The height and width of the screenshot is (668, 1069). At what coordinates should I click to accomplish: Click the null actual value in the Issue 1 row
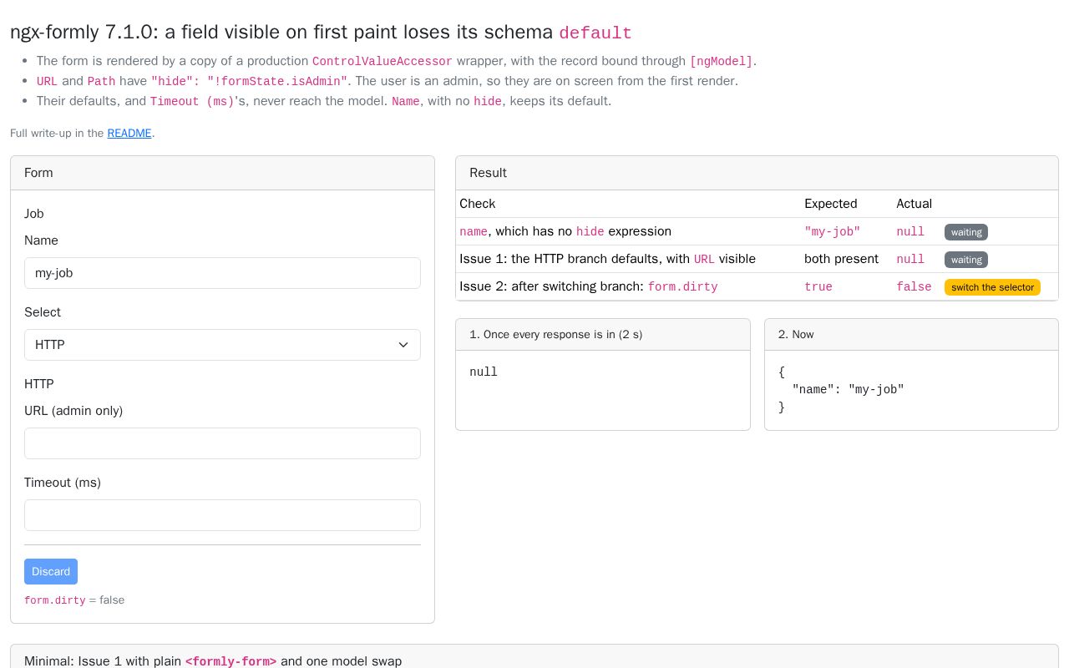point(910,260)
